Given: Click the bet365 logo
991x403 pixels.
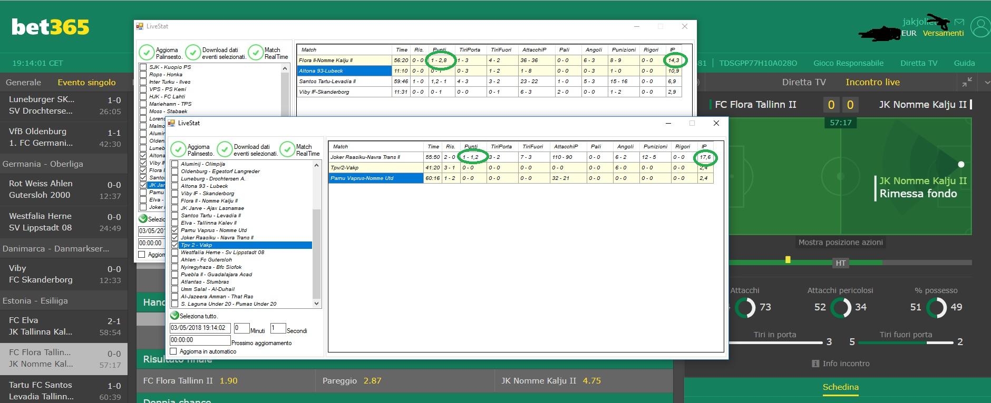Looking at the screenshot, I should (51, 27).
